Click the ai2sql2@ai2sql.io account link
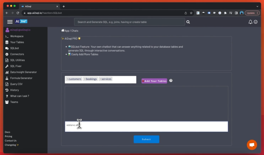This screenshot has height=155, width=264. pyautogui.click(x=20, y=30)
